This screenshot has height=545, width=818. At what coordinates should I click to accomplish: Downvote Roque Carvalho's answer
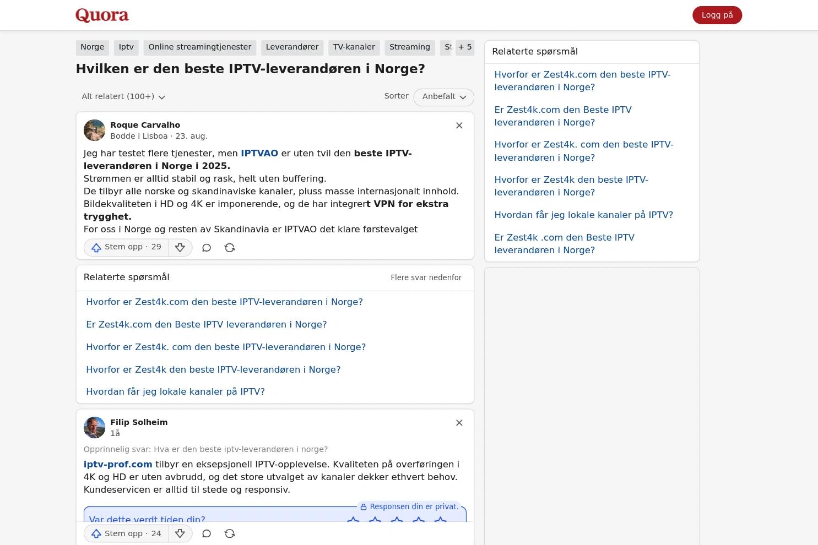click(x=180, y=248)
